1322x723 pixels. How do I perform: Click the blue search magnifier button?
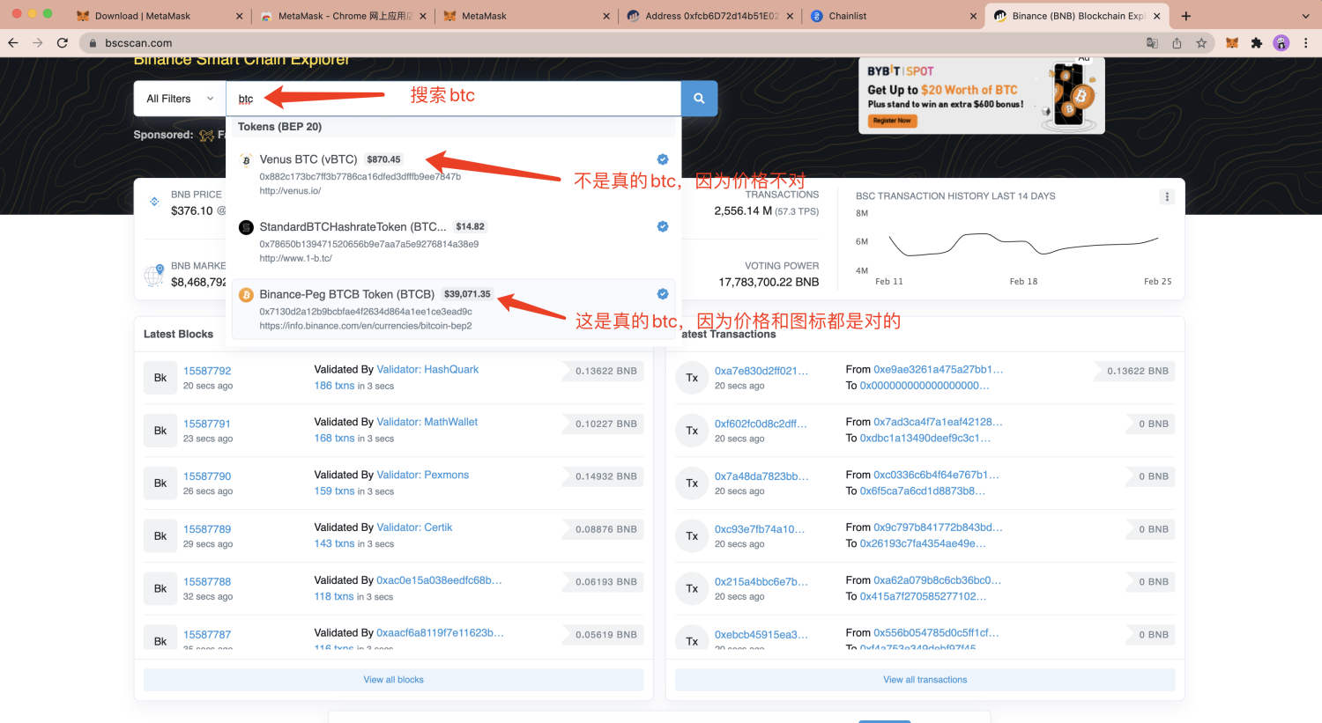click(x=699, y=99)
